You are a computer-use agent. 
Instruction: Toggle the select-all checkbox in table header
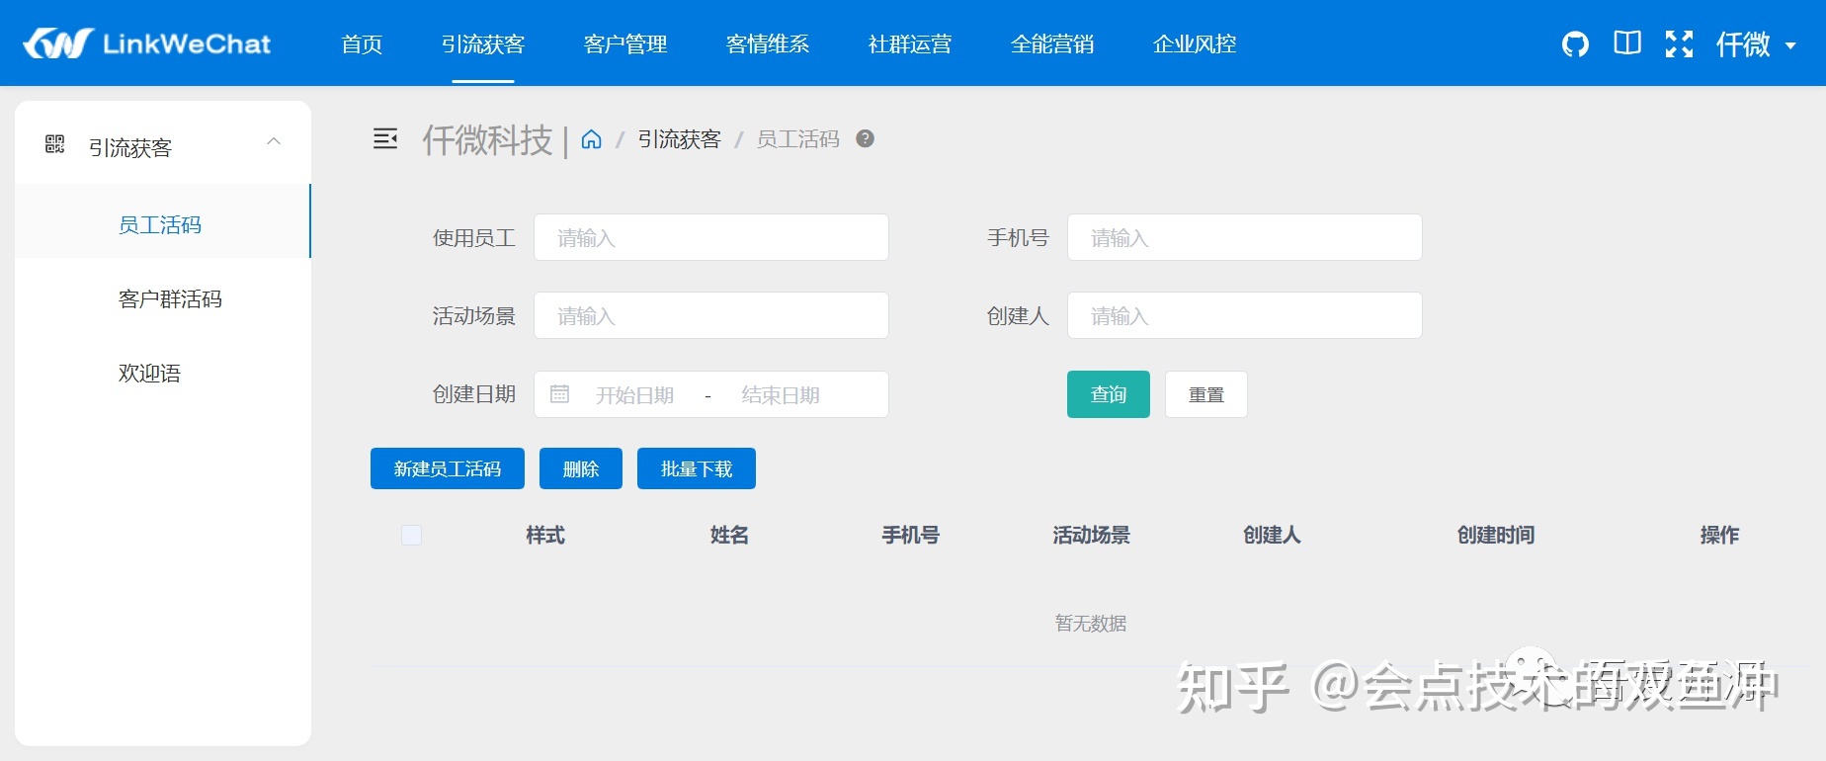click(411, 535)
